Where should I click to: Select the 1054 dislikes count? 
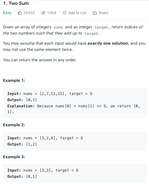[x=52, y=13]
